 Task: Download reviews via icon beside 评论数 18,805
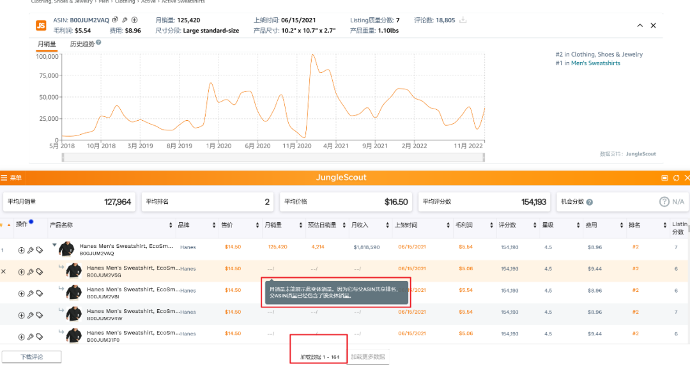463,20
